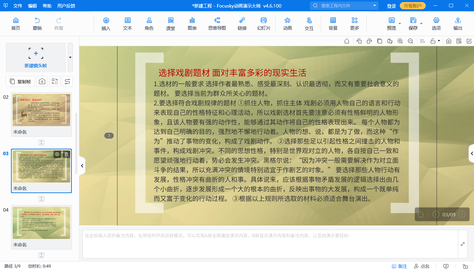Toggle the unlock padlock icon

[x=433, y=41]
